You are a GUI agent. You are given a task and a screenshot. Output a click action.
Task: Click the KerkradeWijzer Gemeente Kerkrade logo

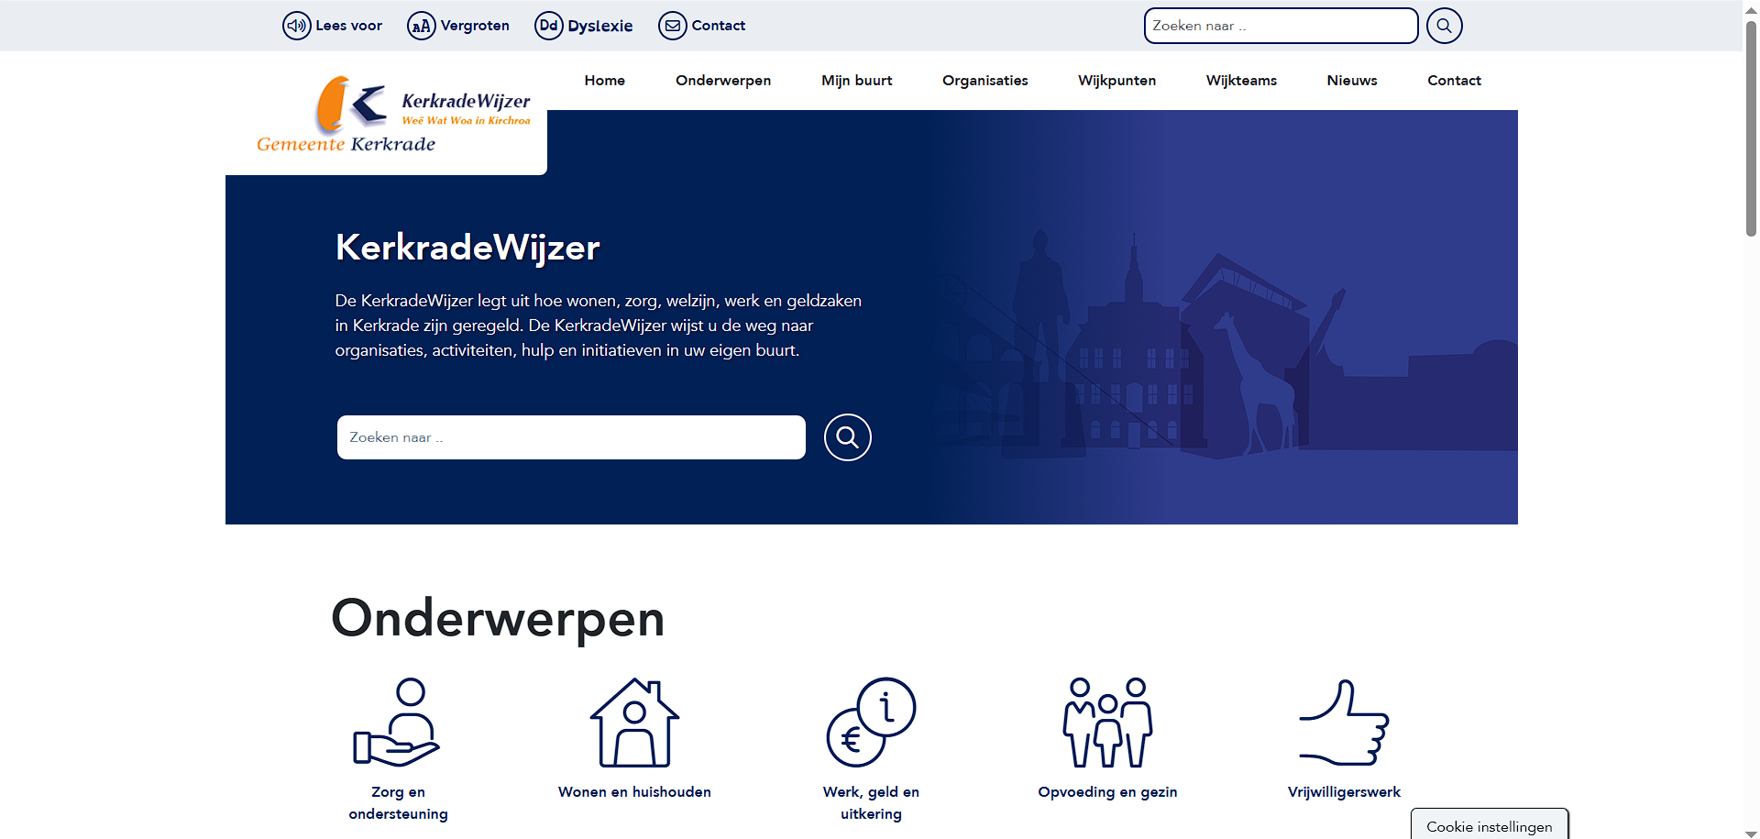click(393, 115)
